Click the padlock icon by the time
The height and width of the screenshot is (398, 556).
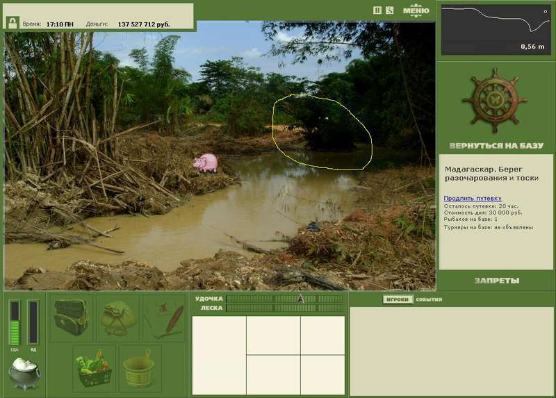(x=13, y=23)
